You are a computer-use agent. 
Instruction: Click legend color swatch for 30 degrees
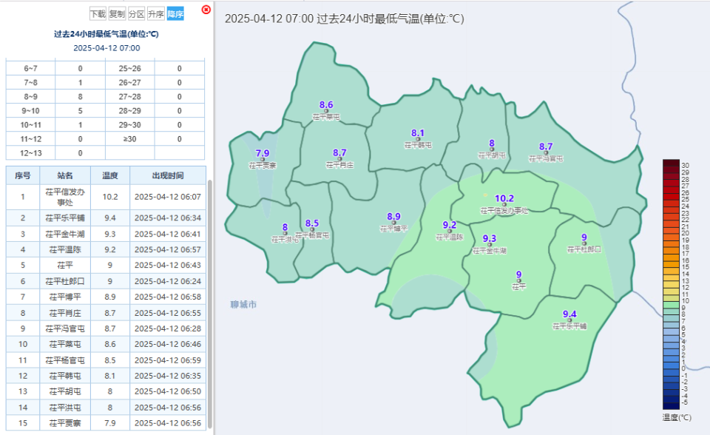[671, 163]
